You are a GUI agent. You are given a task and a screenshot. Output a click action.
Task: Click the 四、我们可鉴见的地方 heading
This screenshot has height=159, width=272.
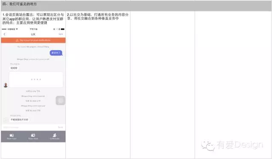click(x=20, y=4)
